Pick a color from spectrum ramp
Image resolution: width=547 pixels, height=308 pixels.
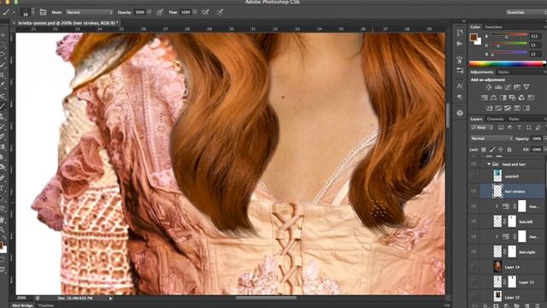click(506, 63)
